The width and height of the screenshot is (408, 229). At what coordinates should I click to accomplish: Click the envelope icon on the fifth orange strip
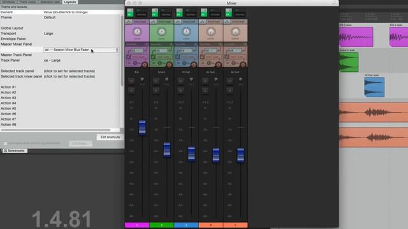tap(227, 22)
